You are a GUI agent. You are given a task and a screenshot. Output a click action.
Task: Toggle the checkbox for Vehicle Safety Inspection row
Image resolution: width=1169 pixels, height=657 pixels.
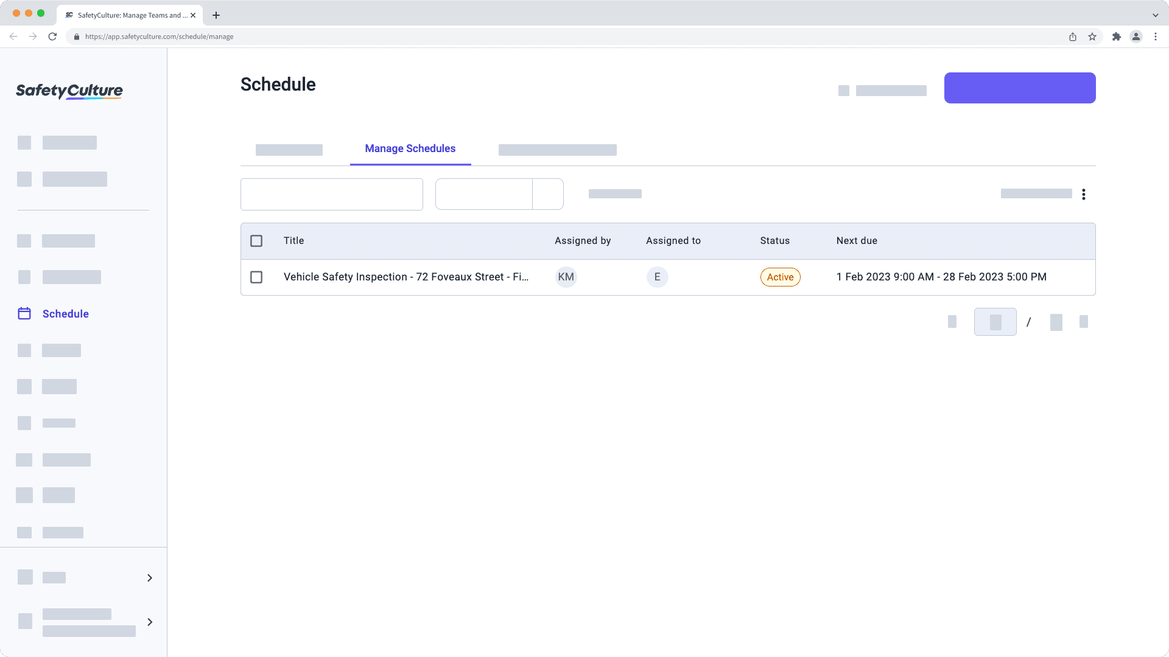point(256,277)
